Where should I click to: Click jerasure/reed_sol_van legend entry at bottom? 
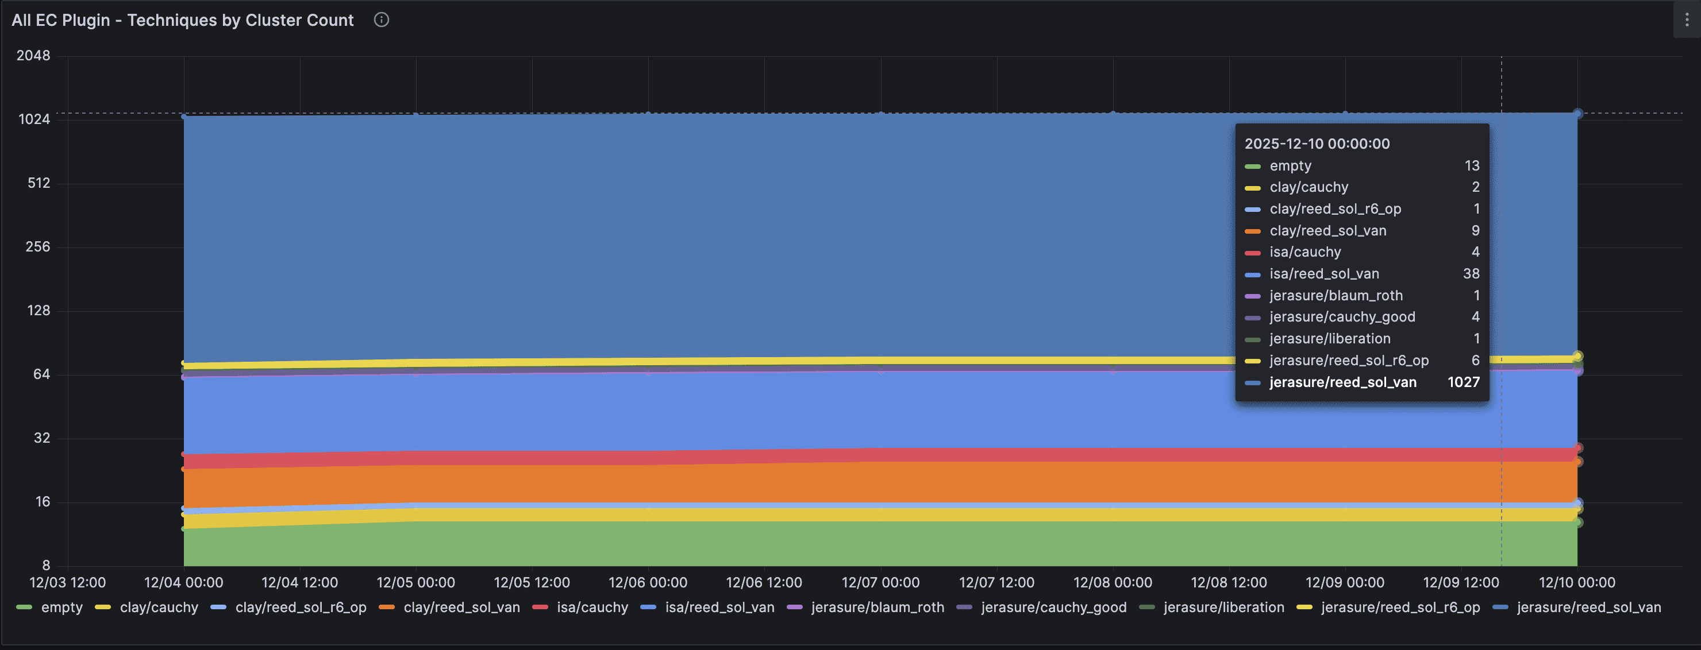point(1589,607)
